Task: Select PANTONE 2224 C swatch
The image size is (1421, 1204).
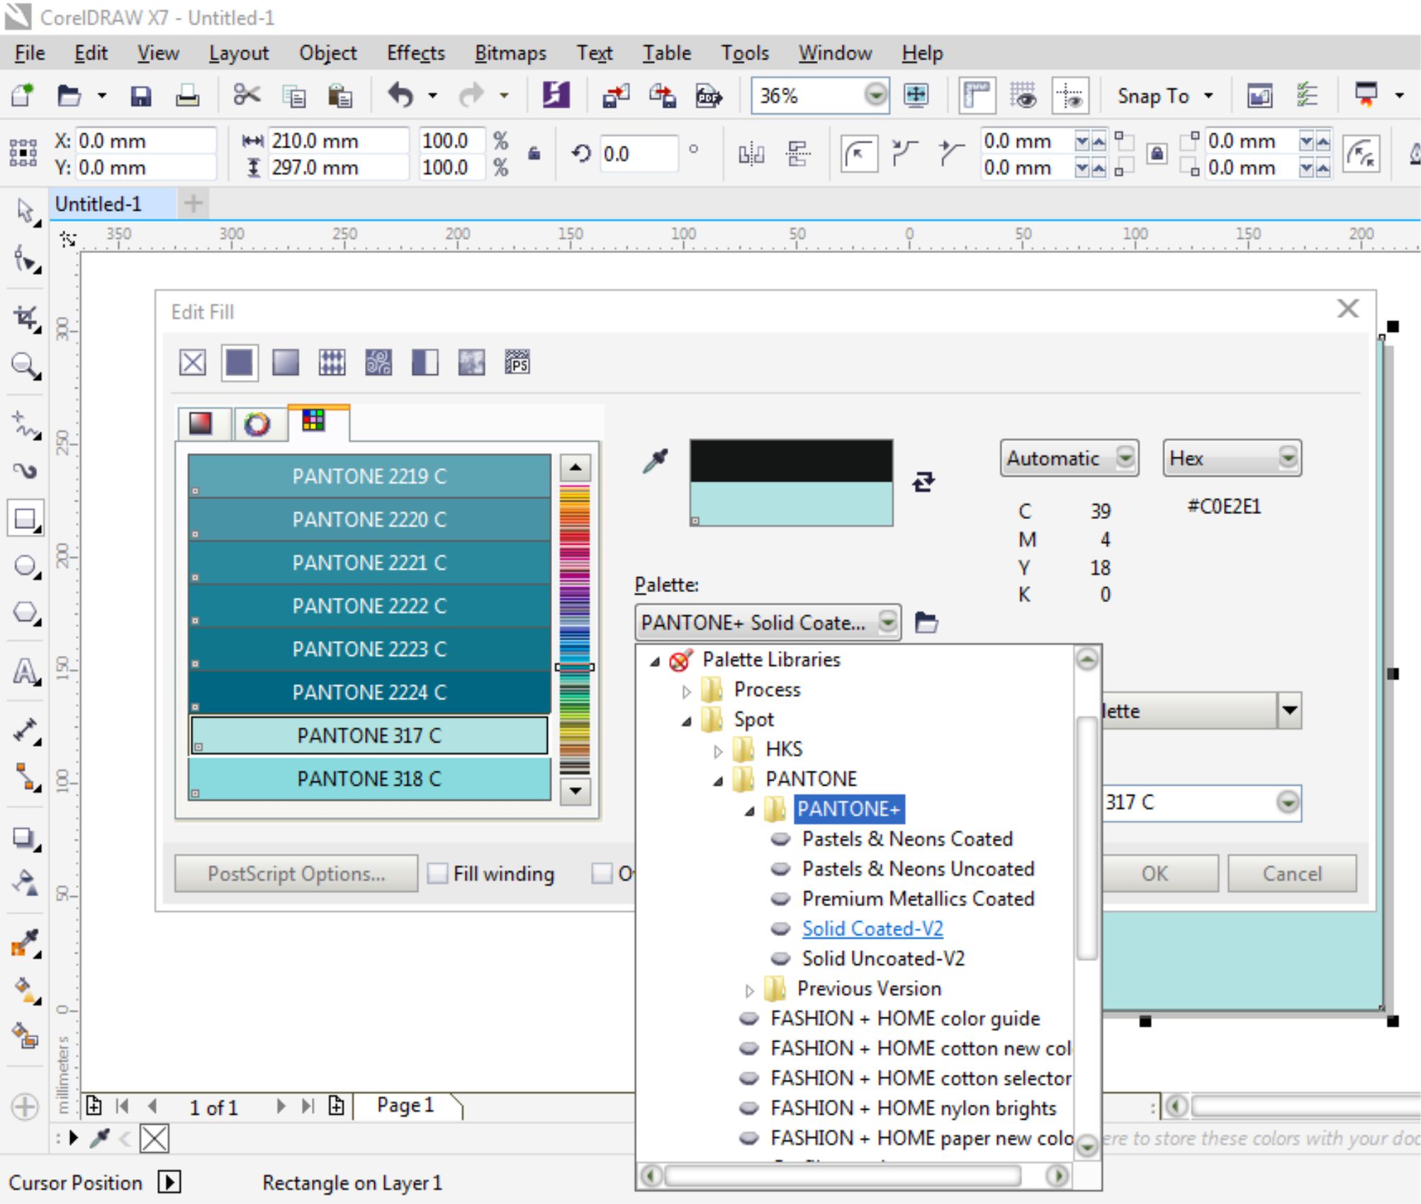Action: pyautogui.click(x=369, y=692)
